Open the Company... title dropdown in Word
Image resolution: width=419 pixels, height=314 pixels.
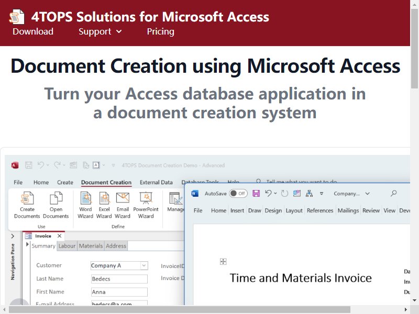368,194
